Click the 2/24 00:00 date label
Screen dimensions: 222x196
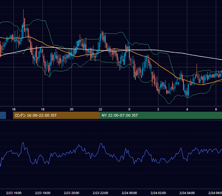pos(129,193)
